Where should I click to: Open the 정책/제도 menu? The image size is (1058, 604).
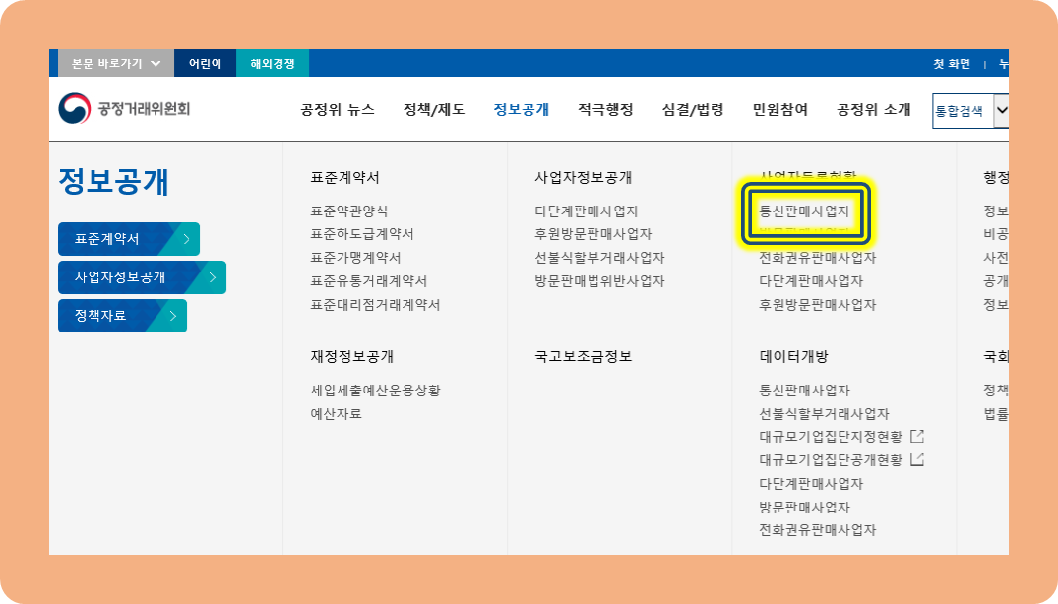pyautogui.click(x=434, y=110)
